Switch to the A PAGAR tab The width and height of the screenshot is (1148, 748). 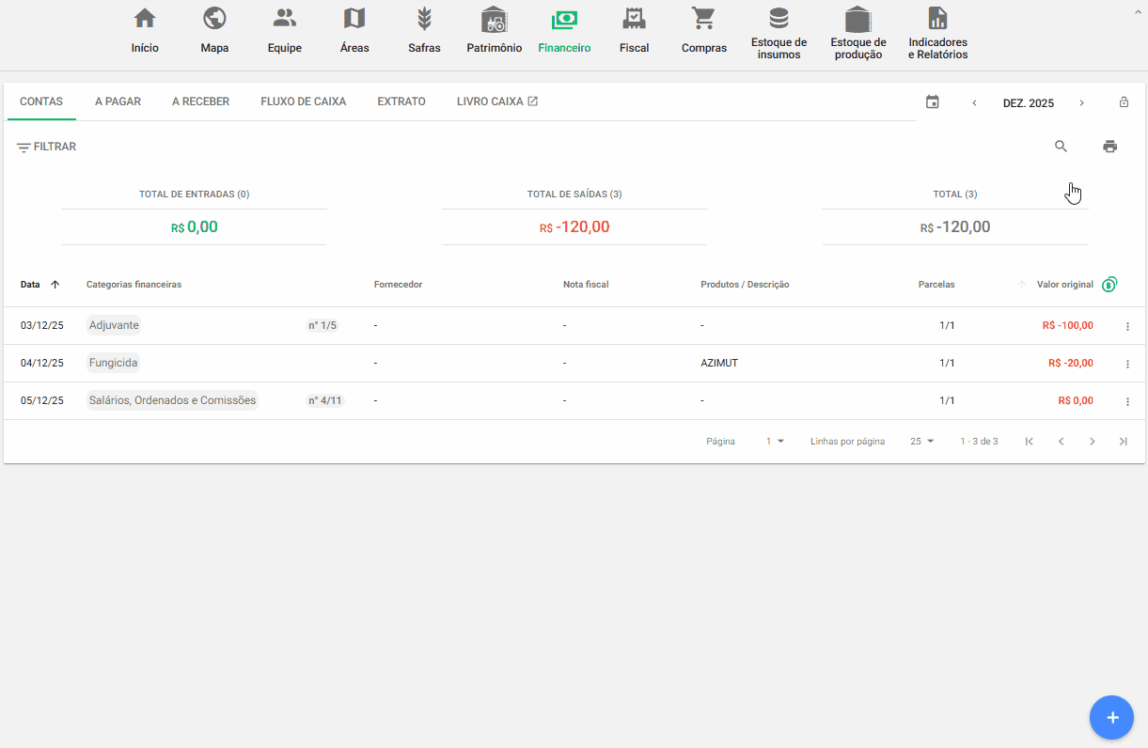pos(118,101)
